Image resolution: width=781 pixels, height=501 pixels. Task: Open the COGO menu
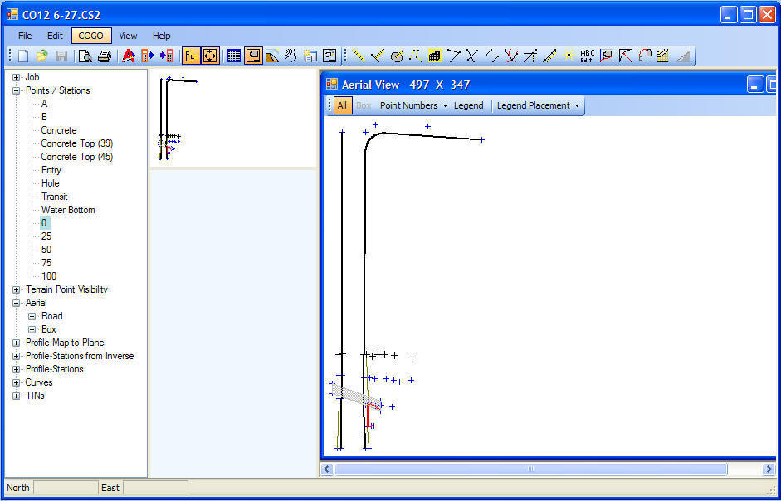pos(90,36)
